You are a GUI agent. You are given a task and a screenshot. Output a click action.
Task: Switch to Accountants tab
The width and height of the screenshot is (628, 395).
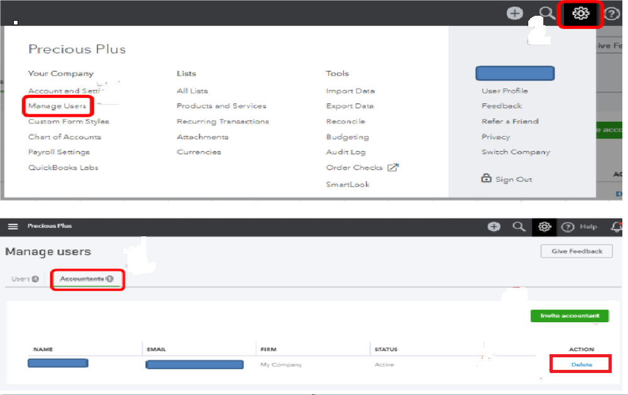pos(87,279)
